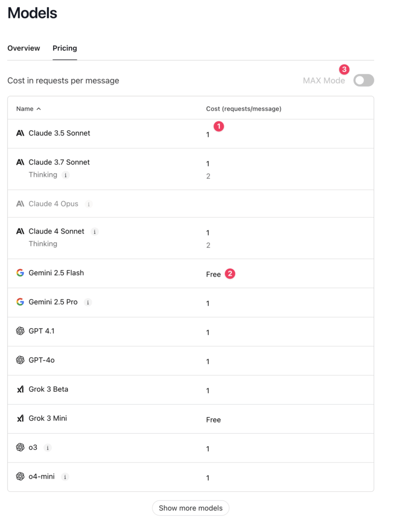
Task: Open info icon beside Gemini 2.5 Pro
Action: coord(88,302)
